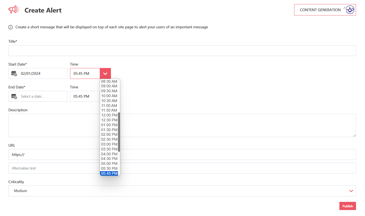Choose 09:30 AM in the time list
Screen dimensions: 365x216
tap(109, 91)
